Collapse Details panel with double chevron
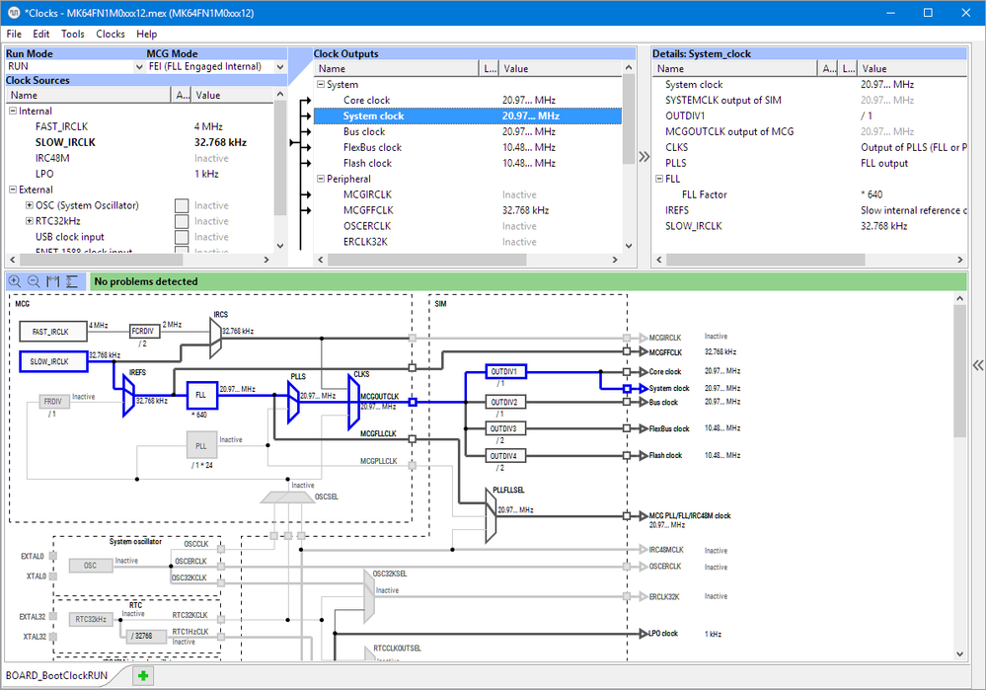Viewport: 986px width, 690px height. [x=644, y=157]
